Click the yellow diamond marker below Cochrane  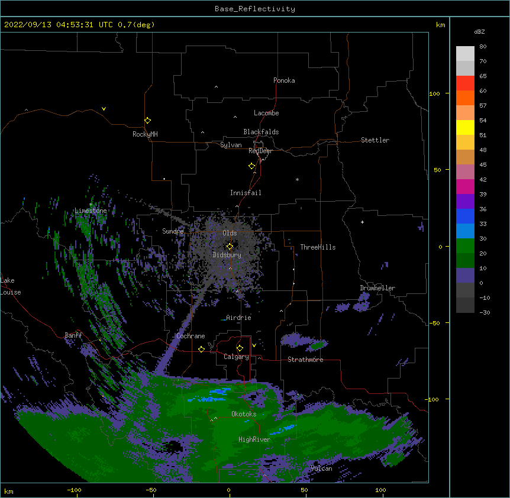[x=201, y=349]
